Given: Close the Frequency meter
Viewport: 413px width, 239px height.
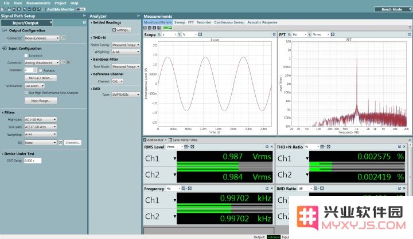Looking at the screenshot, I should tap(272, 188).
